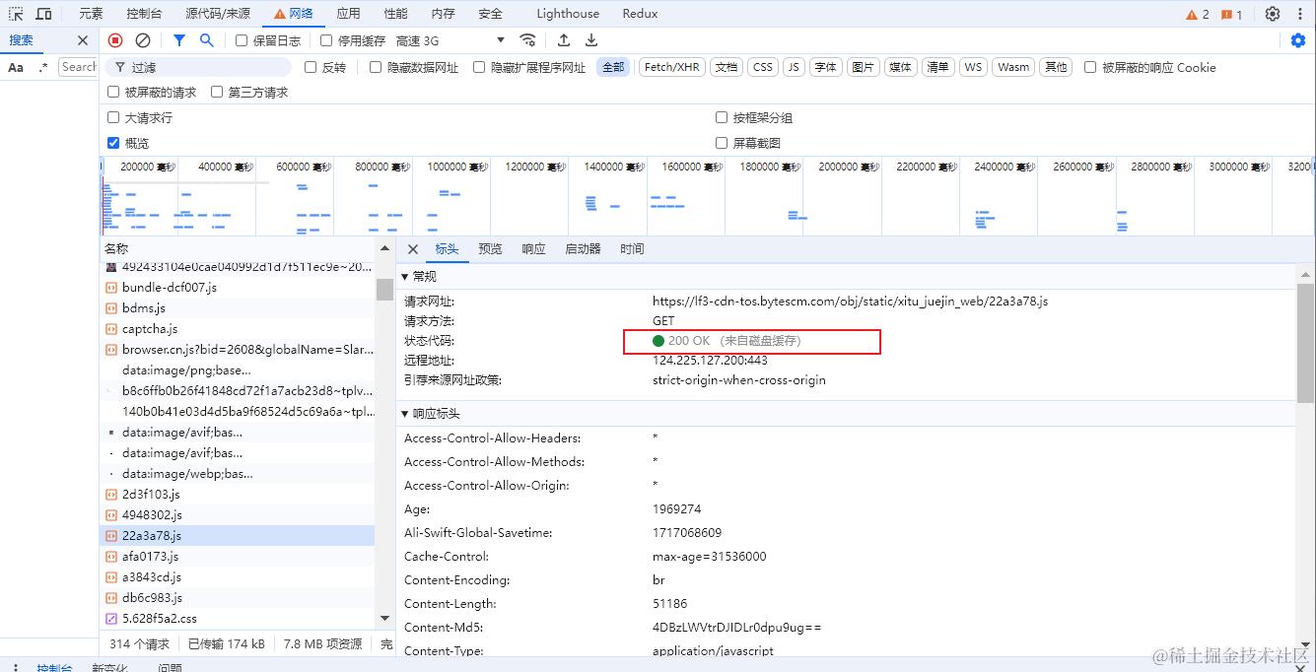Filter requests by 图片 type
The image size is (1316, 672).
click(863, 67)
